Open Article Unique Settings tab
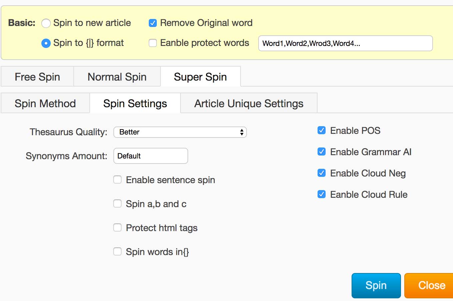Viewport: 453px width, 301px height. click(x=249, y=104)
